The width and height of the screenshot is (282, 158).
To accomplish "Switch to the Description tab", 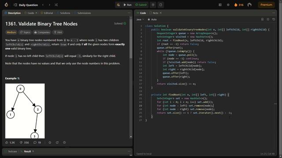I will [13, 13].
